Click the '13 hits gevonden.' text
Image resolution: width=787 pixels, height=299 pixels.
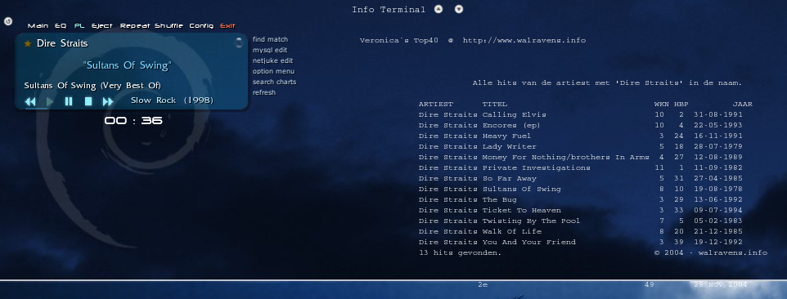coord(461,253)
